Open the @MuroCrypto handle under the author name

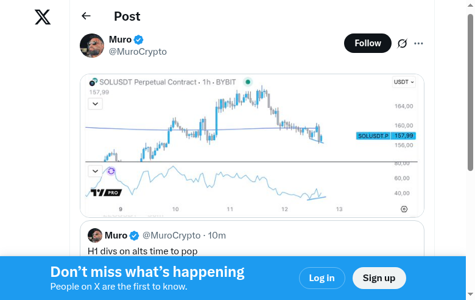[138, 52]
